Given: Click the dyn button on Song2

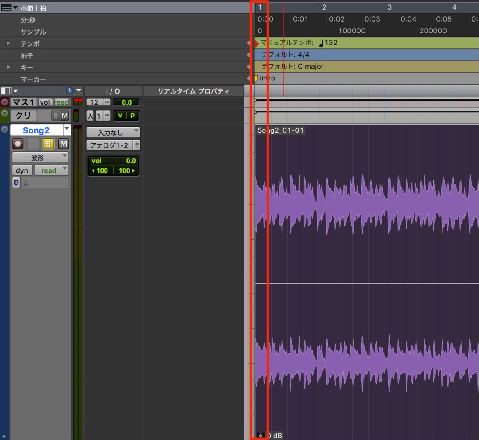Looking at the screenshot, I should point(22,170).
